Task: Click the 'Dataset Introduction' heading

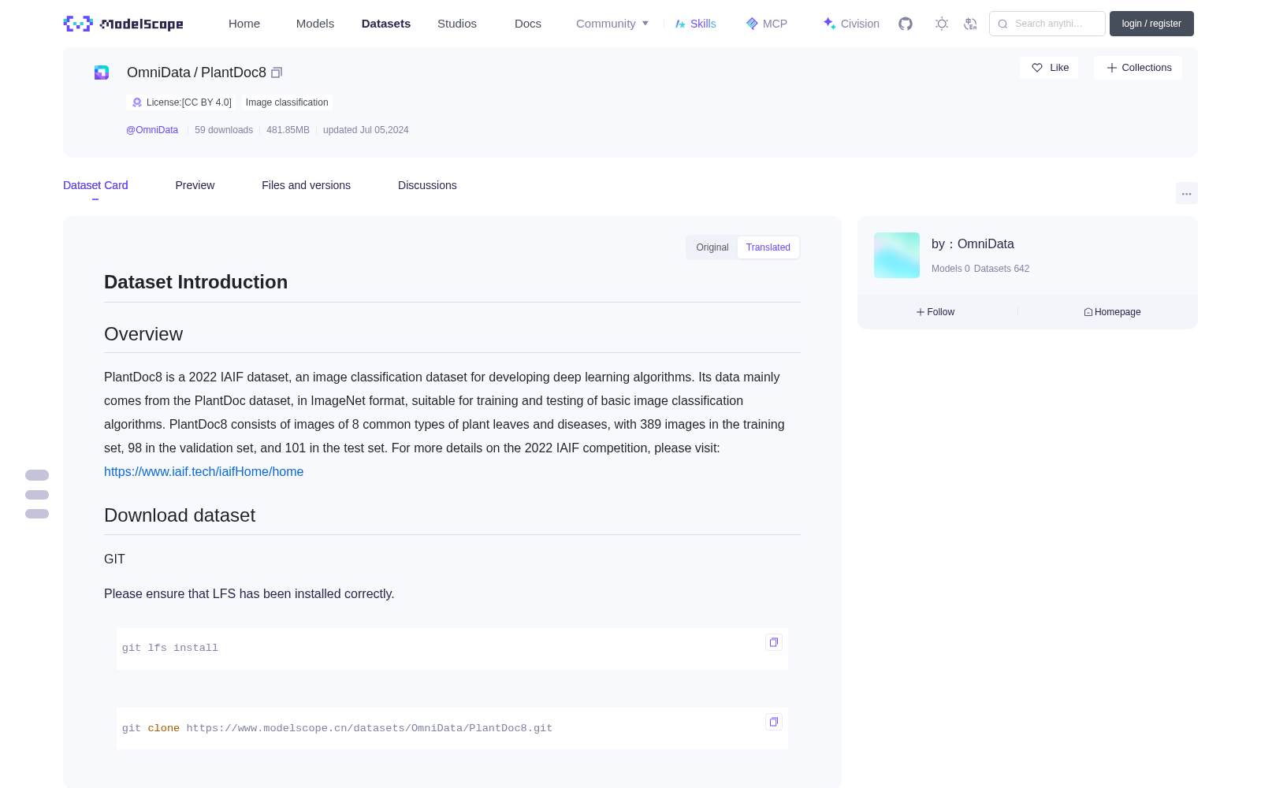Action: click(195, 282)
